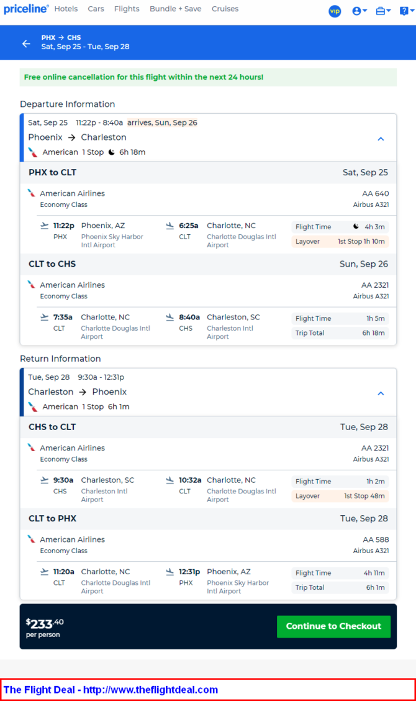Go to the Hotels tab
Viewport: 416px width, 701px height.
[66, 9]
